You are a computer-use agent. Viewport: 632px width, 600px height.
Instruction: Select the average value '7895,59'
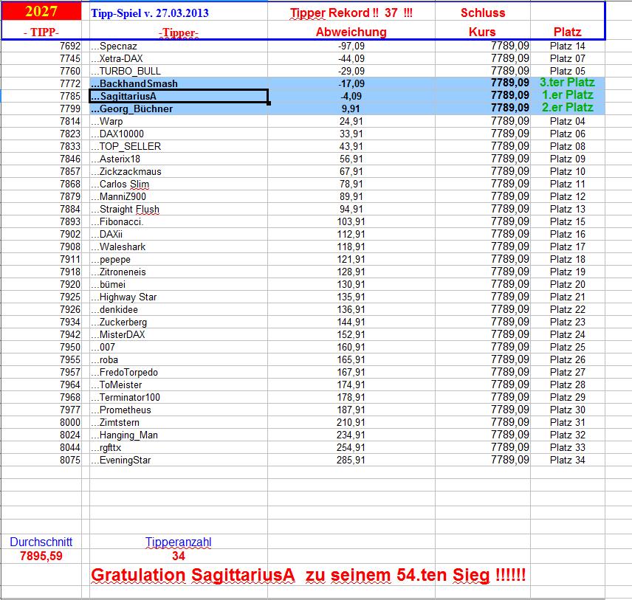click(41, 556)
